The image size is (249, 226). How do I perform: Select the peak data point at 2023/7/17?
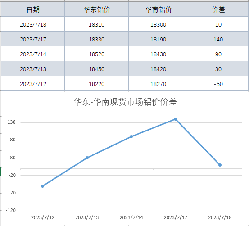pos(175,119)
